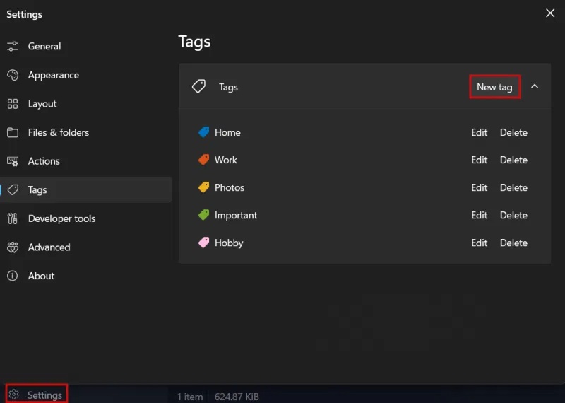Close the Settings dialog
This screenshot has height=403, width=565.
pos(550,13)
